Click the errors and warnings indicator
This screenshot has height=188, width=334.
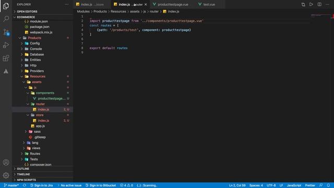tap(126, 185)
